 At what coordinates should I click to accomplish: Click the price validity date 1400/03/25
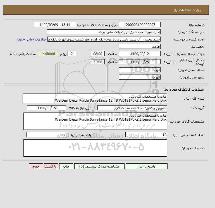[x=139, y=62]
